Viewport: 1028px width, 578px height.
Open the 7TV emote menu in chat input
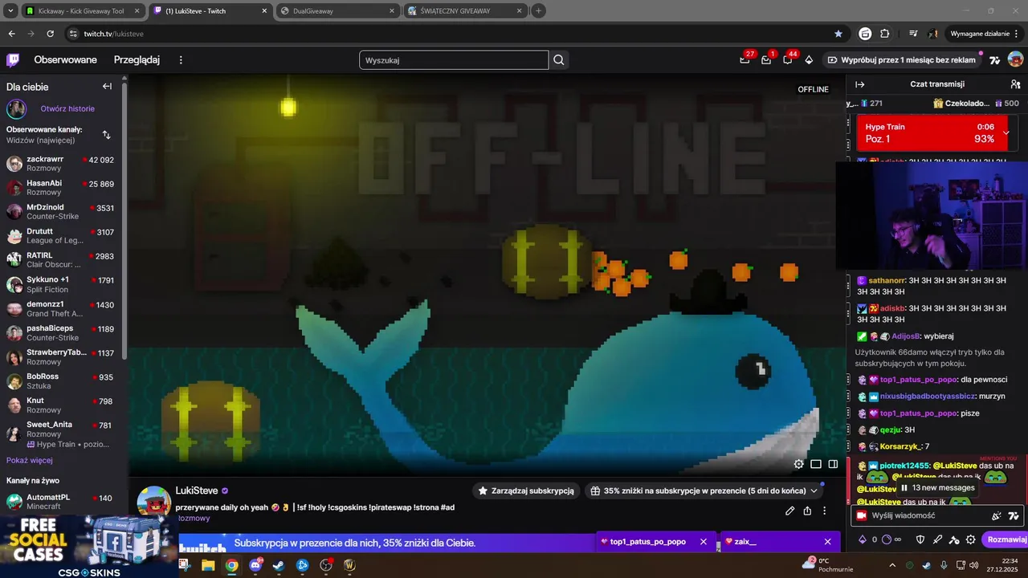1014,516
